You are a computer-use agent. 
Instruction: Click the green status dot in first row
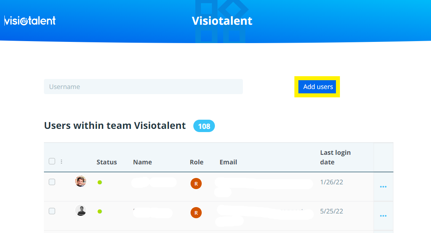[100, 182]
